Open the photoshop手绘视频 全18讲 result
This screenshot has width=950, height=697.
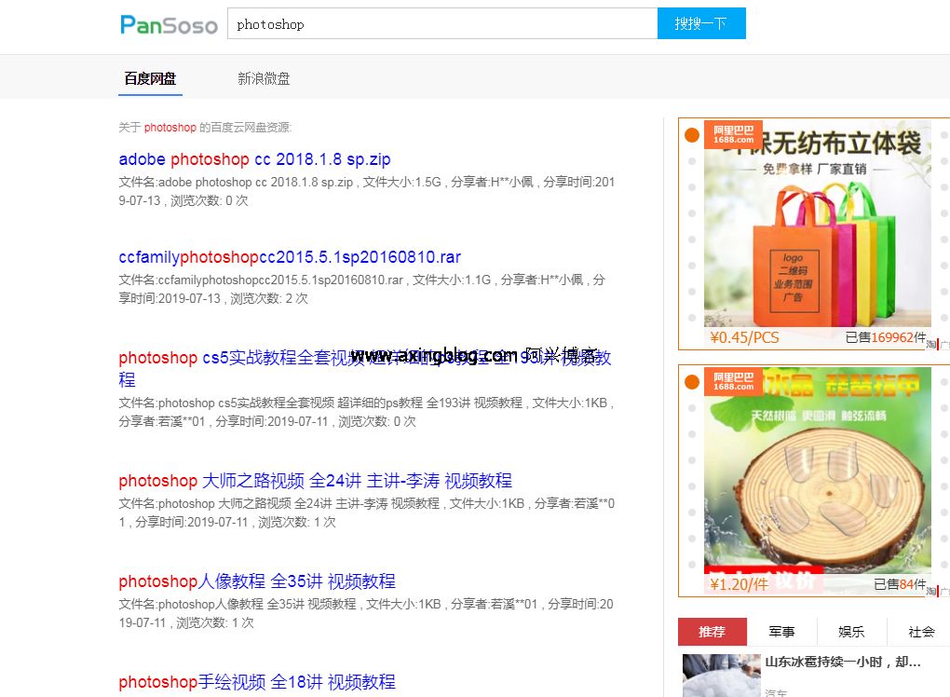tap(257, 682)
